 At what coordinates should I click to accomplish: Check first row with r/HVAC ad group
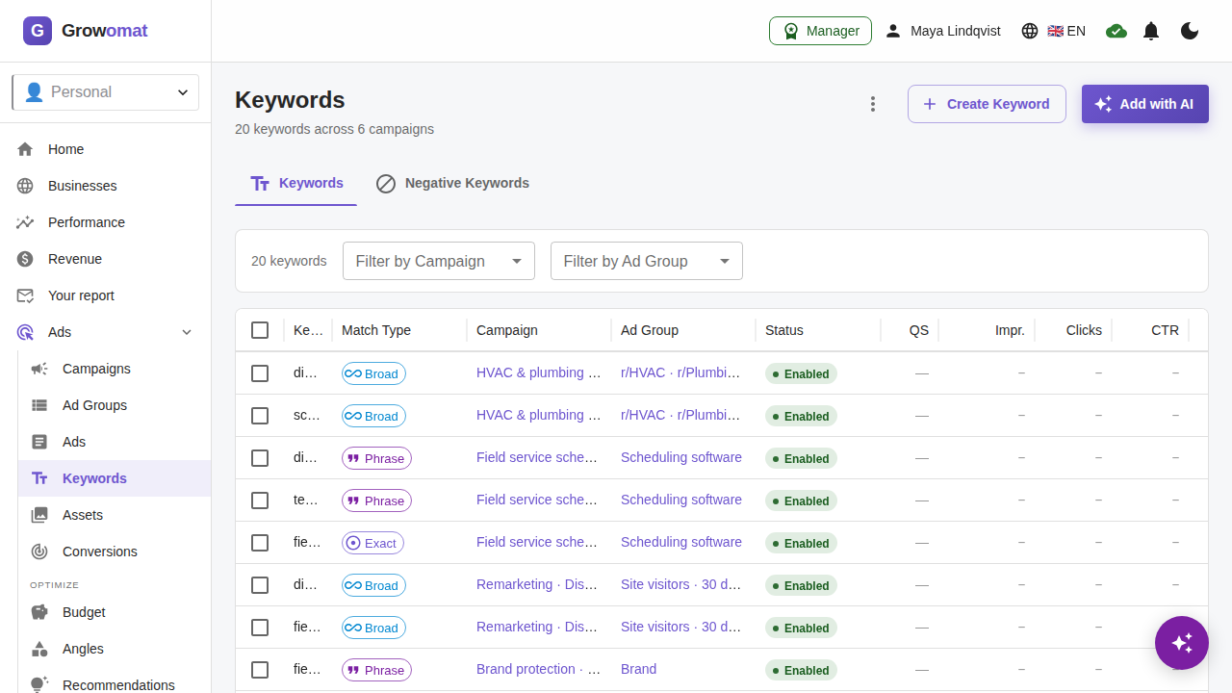[x=260, y=373]
